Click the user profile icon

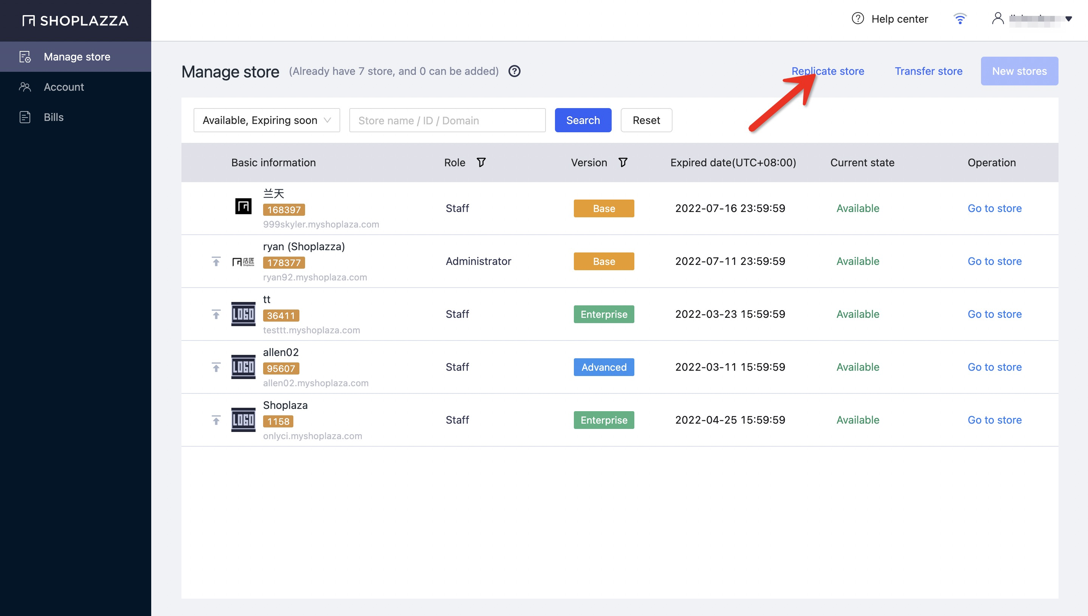[997, 19]
